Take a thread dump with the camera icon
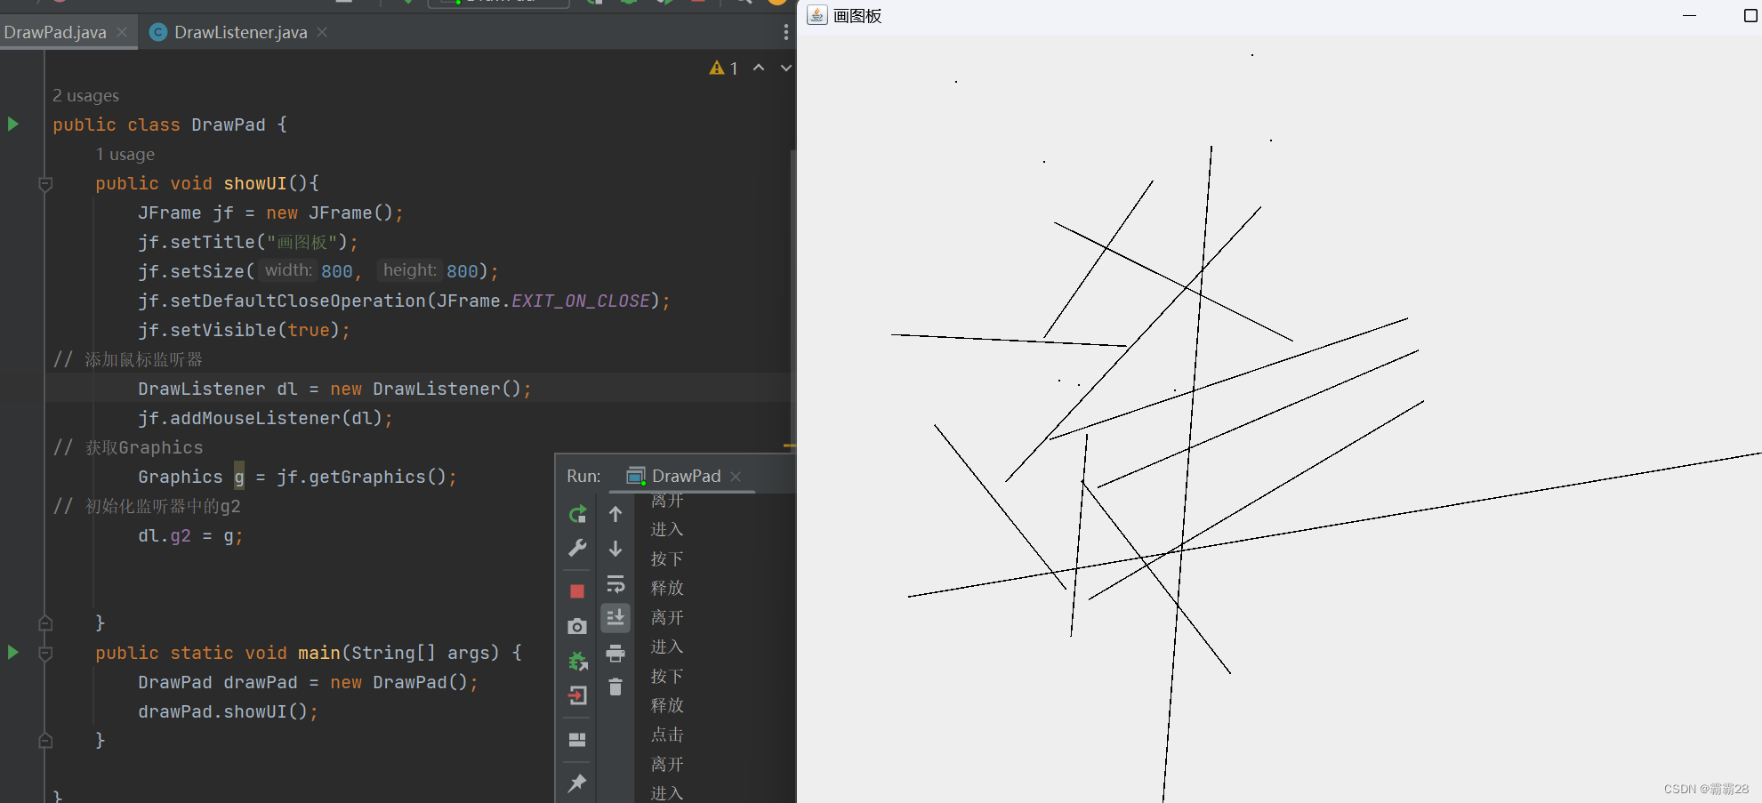This screenshot has height=803, width=1762. (x=577, y=625)
